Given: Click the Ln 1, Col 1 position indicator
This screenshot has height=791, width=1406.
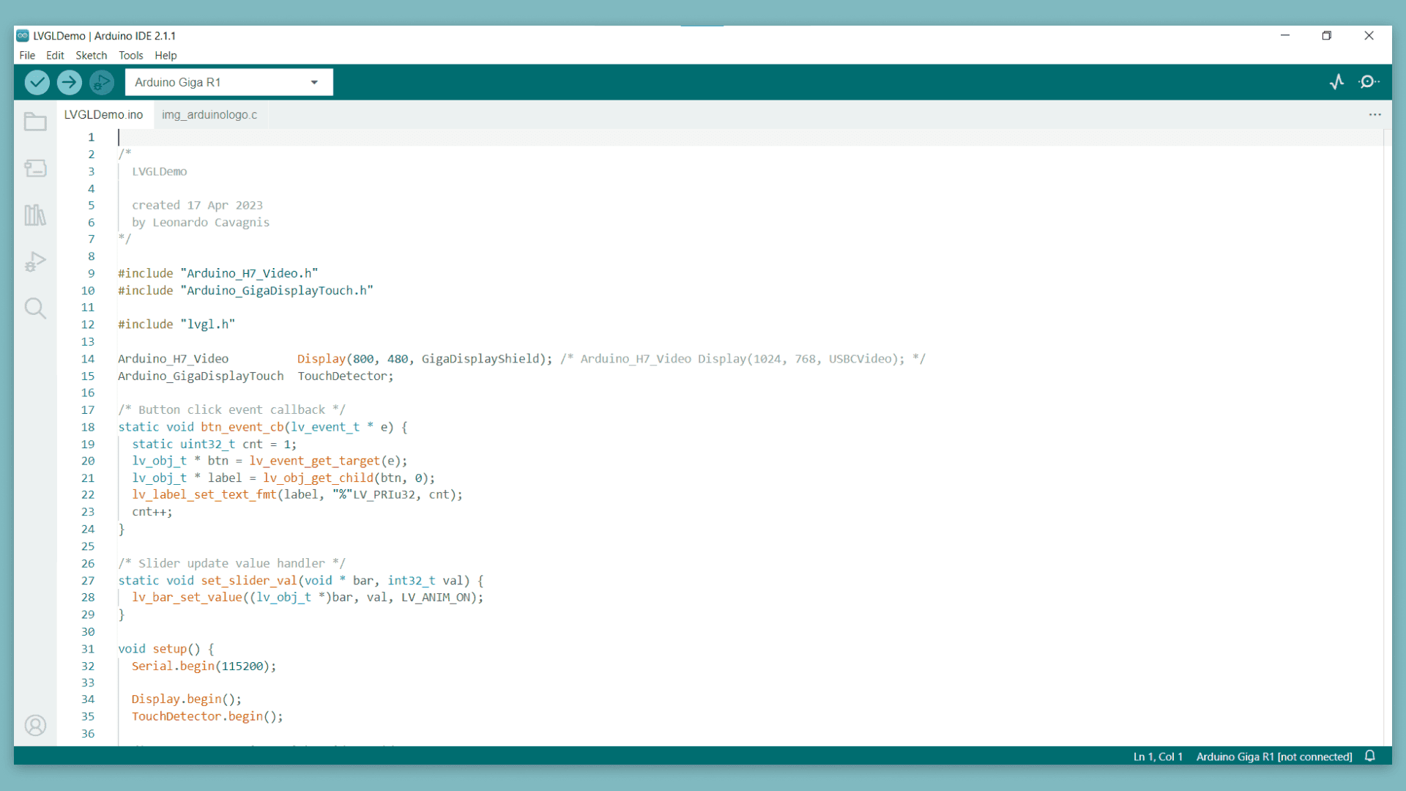Looking at the screenshot, I should coord(1158,757).
